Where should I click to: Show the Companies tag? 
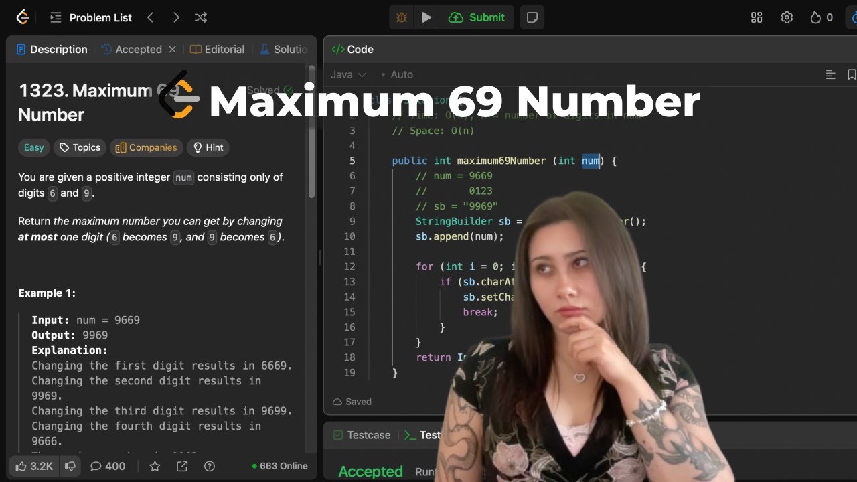coord(146,147)
